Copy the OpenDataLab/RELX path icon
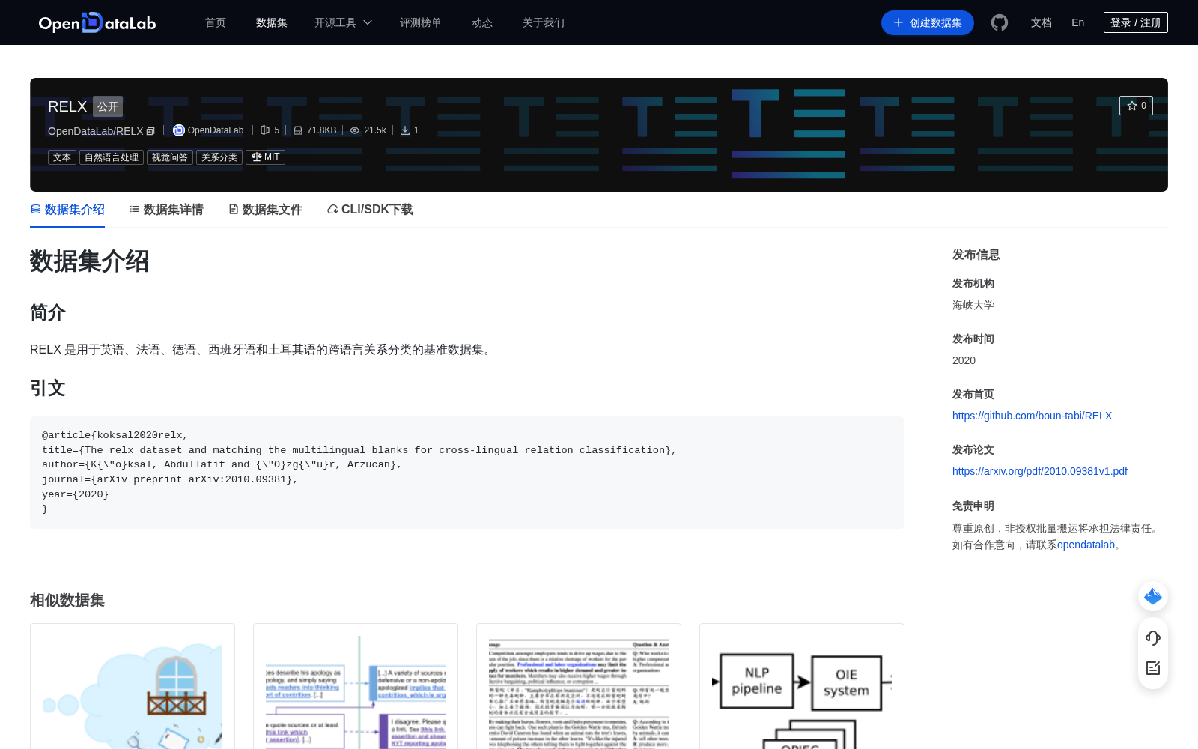This screenshot has width=1198, height=749. coord(150,131)
